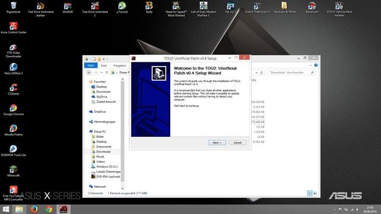Image resolution: width=381 pixels, height=214 pixels.
Task: Select Dieser PC in the navigation pane
Action: 98,131
